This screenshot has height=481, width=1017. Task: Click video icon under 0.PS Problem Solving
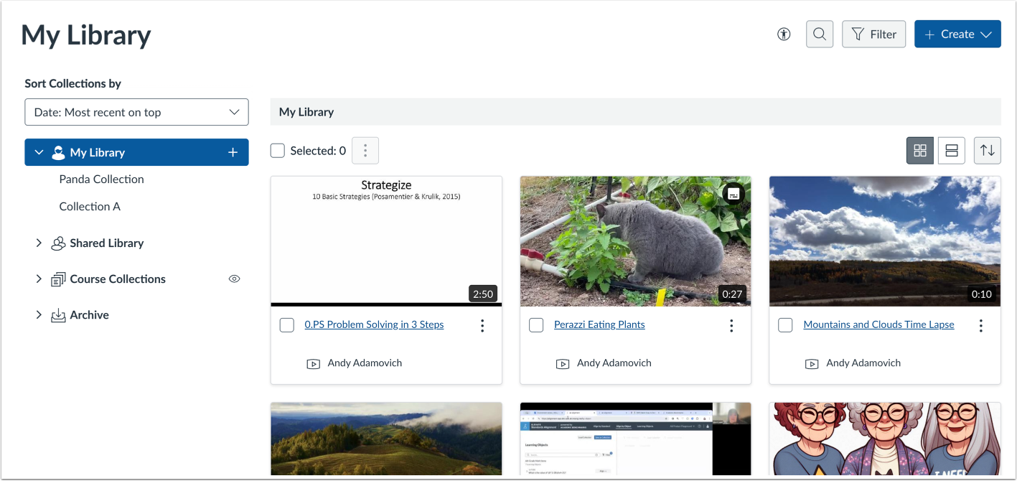point(313,364)
